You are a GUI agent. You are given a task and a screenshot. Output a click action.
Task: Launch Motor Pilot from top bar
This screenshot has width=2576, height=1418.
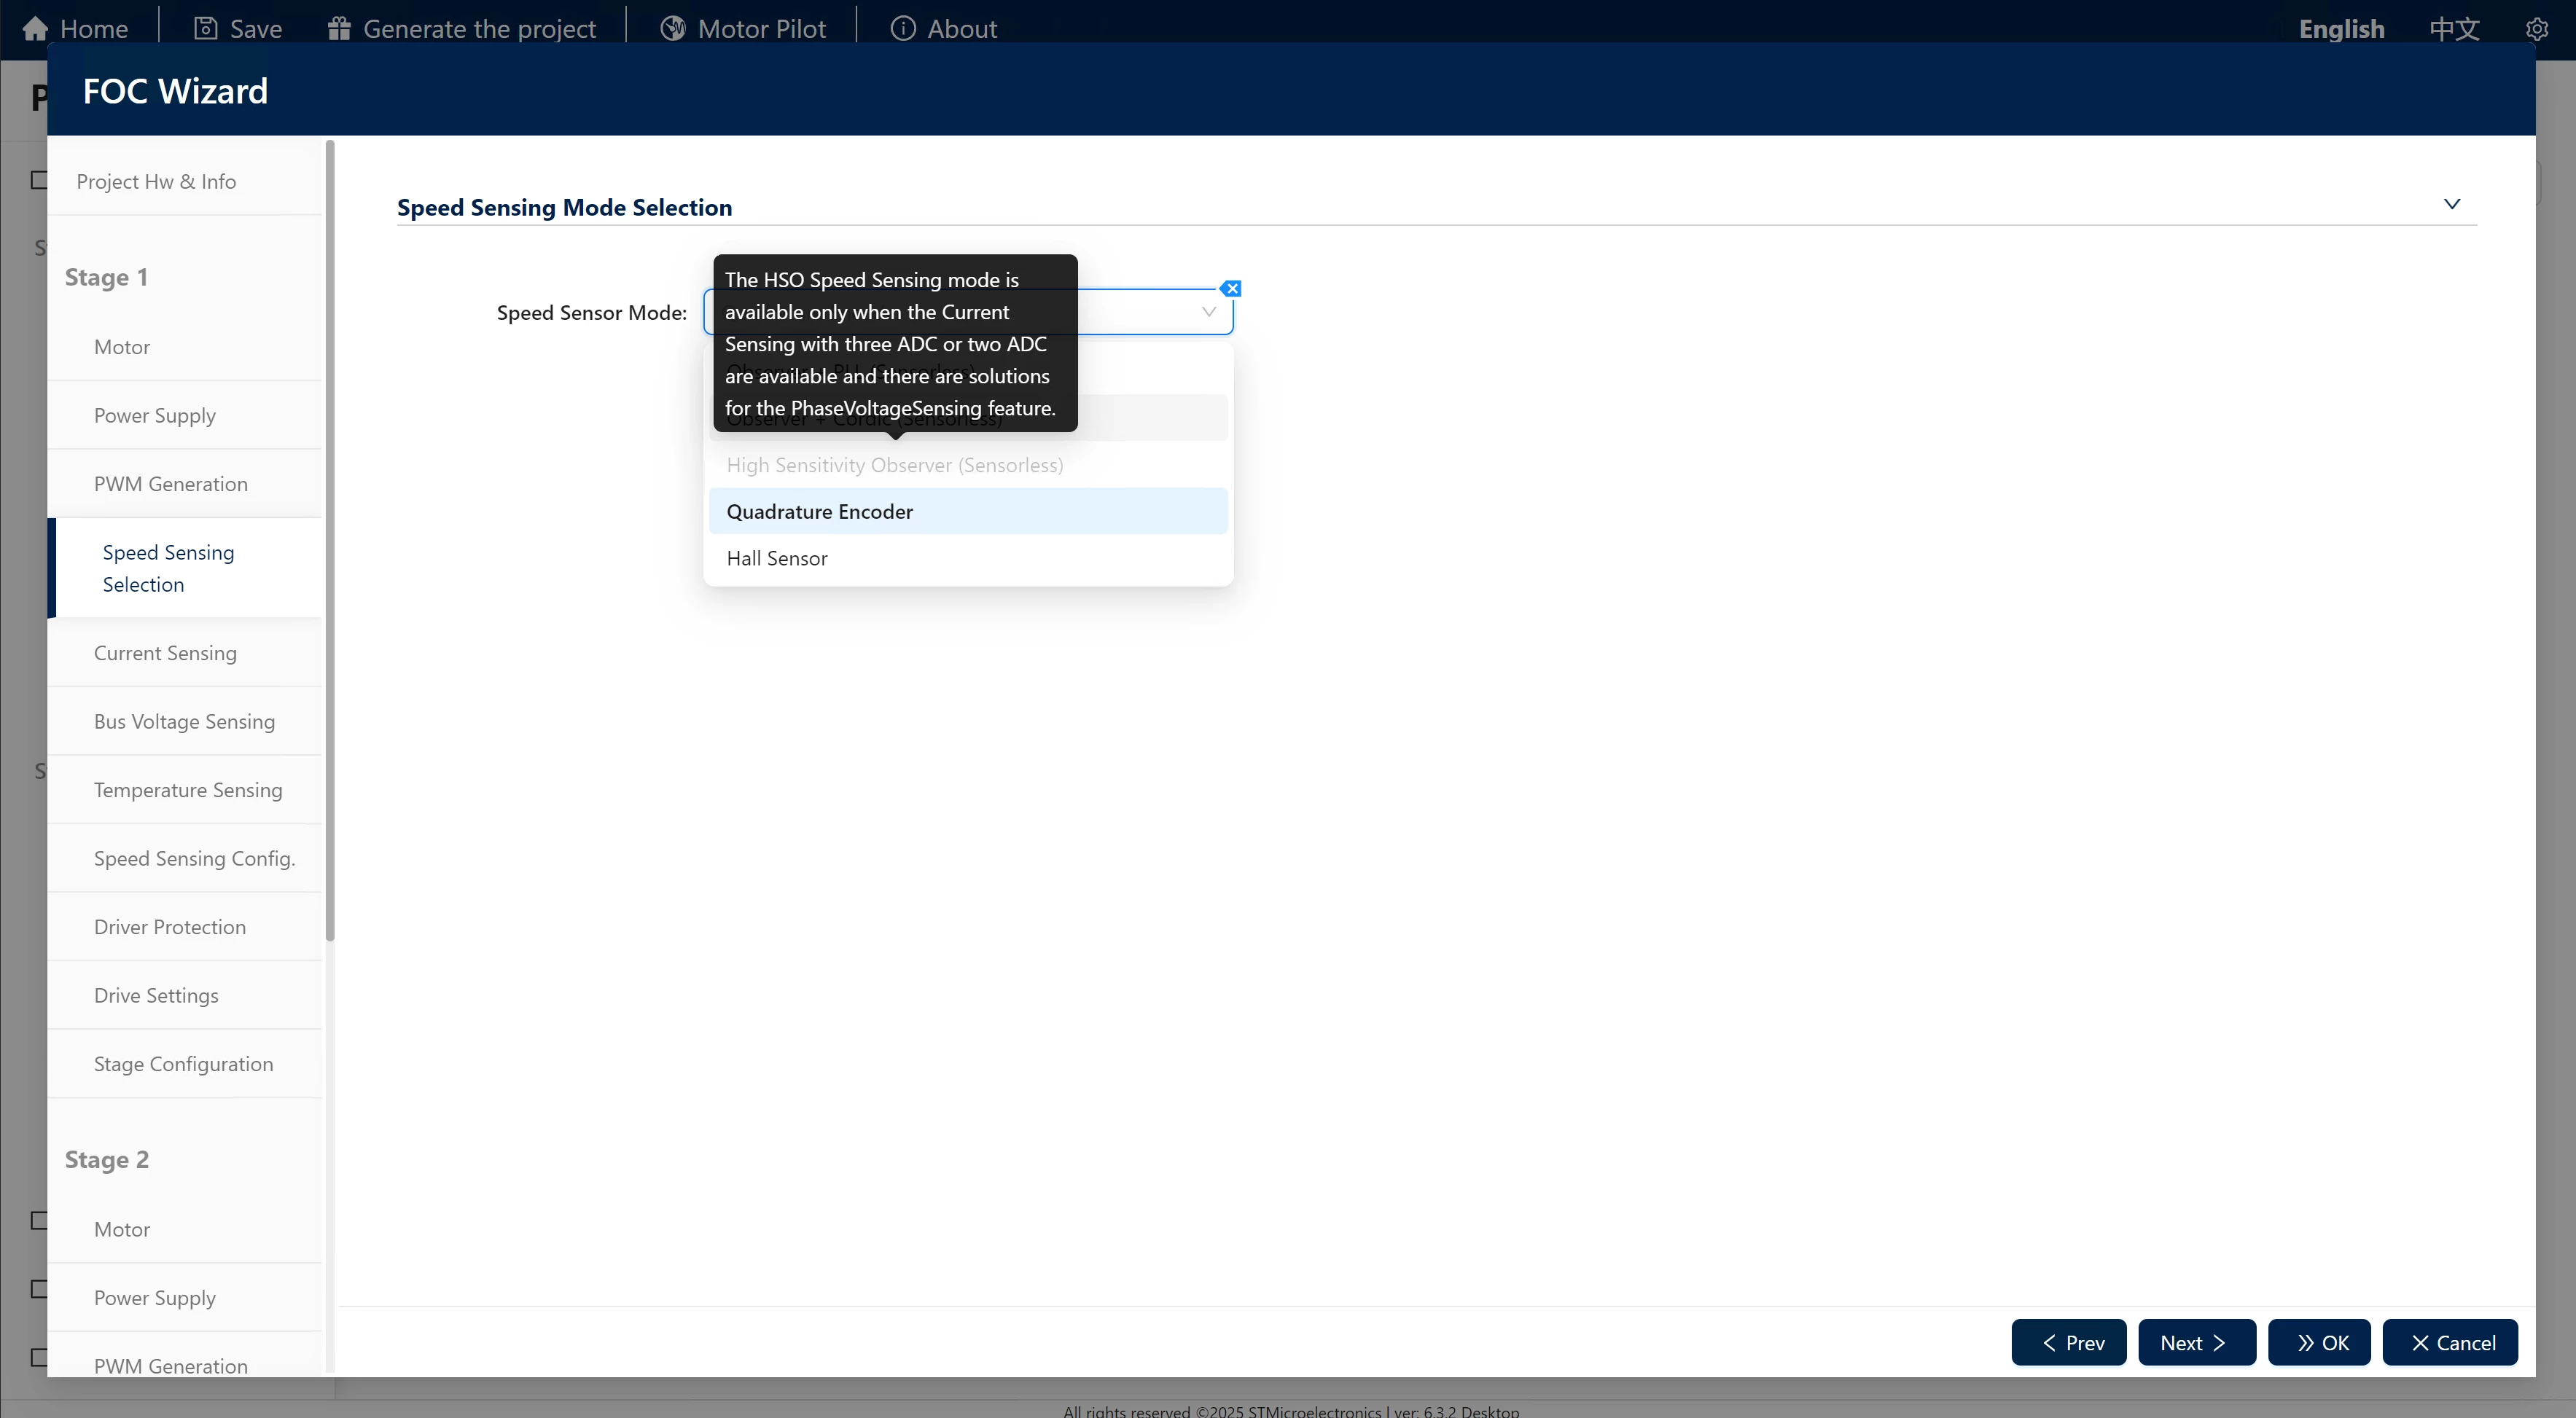tap(743, 29)
